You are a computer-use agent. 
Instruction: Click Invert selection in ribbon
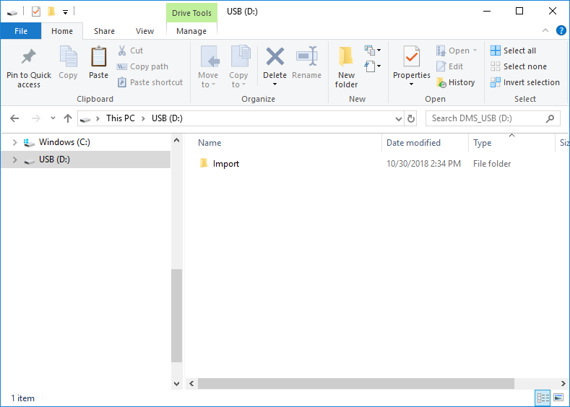(x=524, y=82)
